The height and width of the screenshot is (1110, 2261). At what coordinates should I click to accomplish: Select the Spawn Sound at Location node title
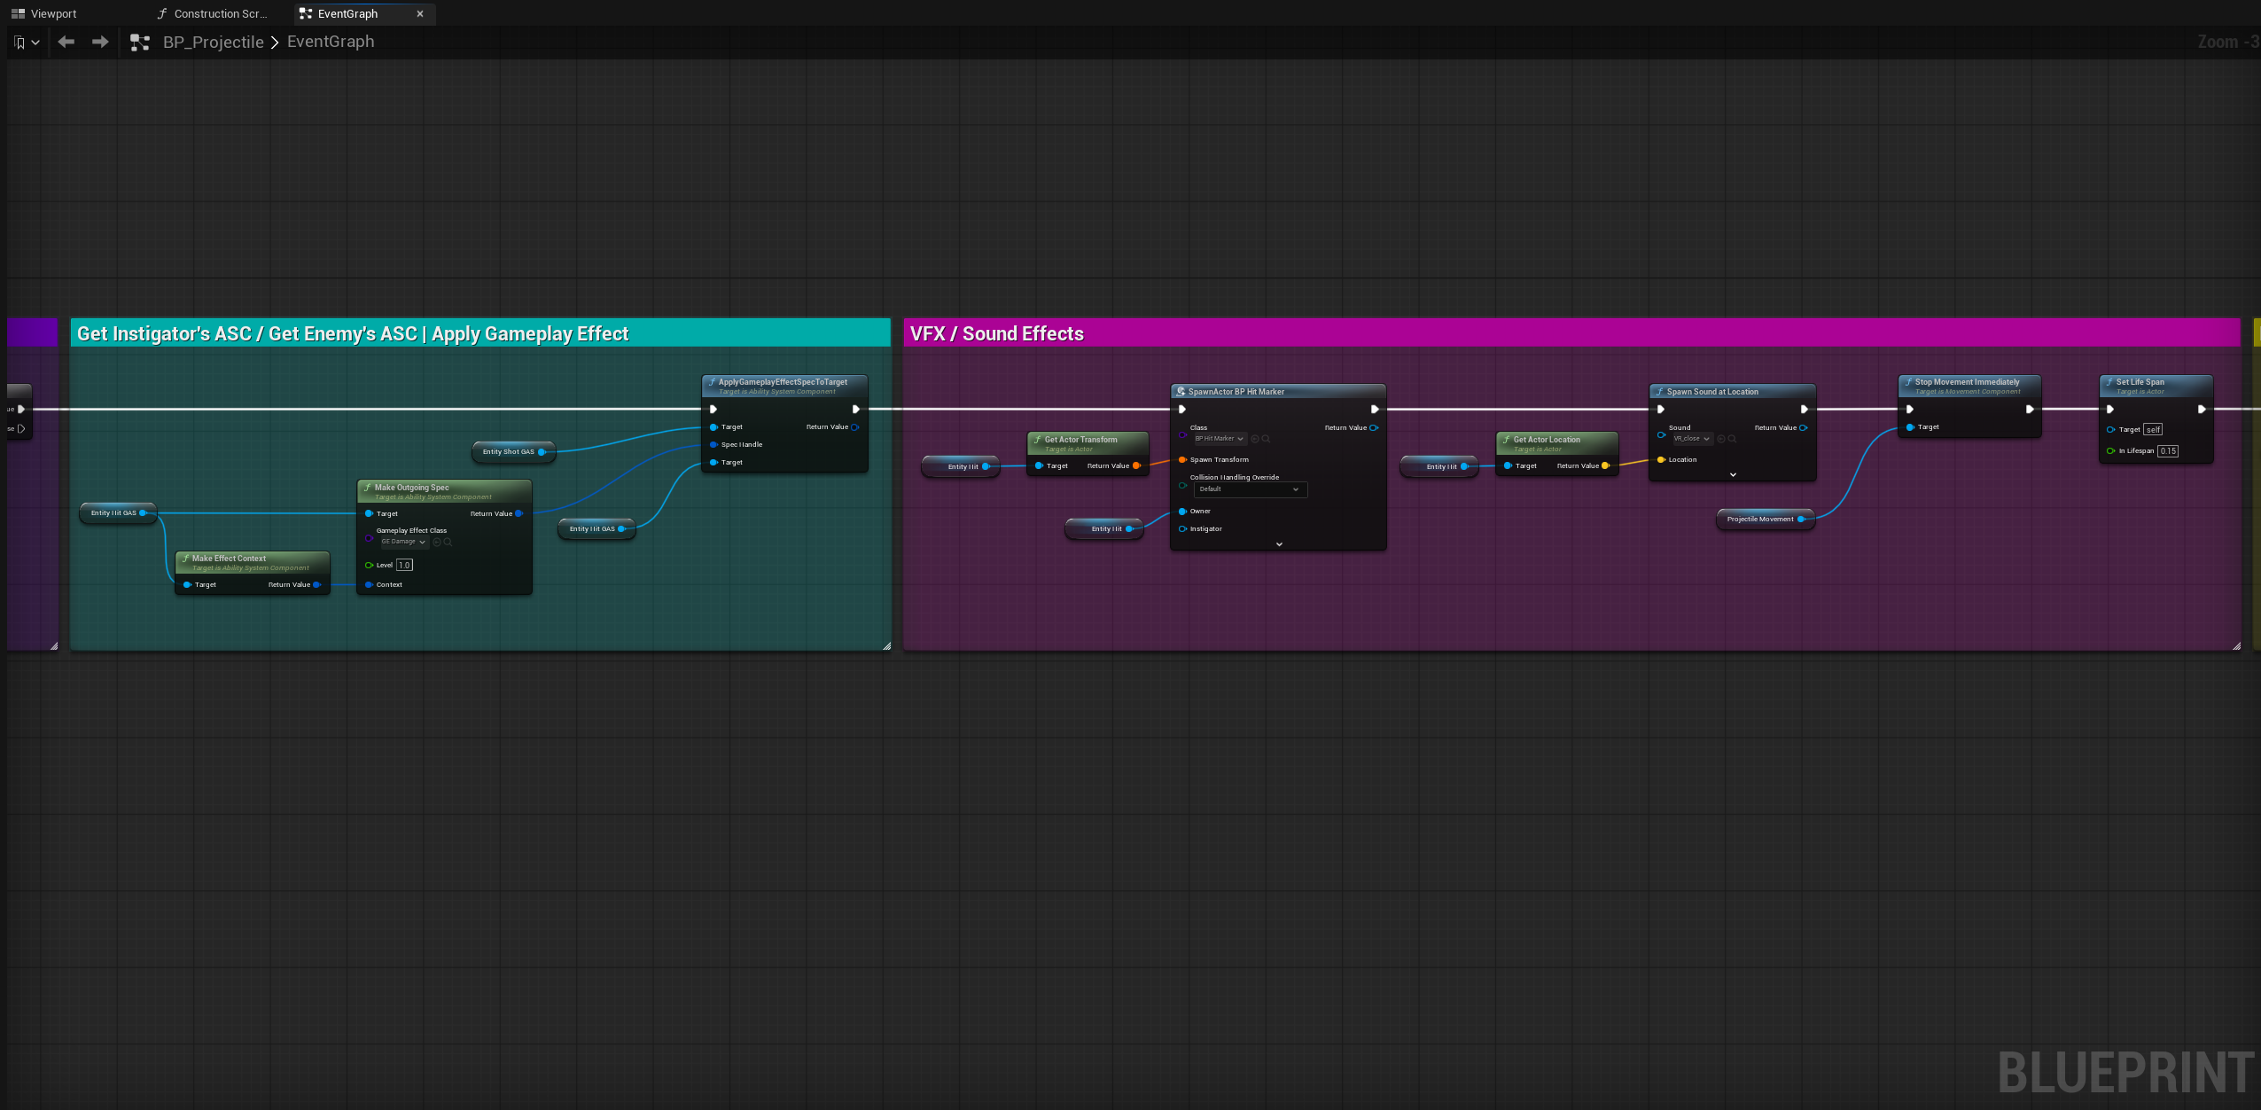(x=1712, y=392)
